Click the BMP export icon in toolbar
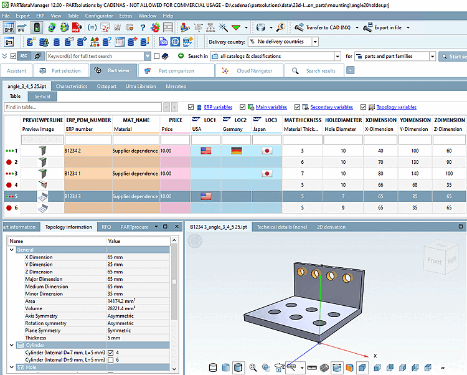The image size is (467, 375). tap(9, 27)
